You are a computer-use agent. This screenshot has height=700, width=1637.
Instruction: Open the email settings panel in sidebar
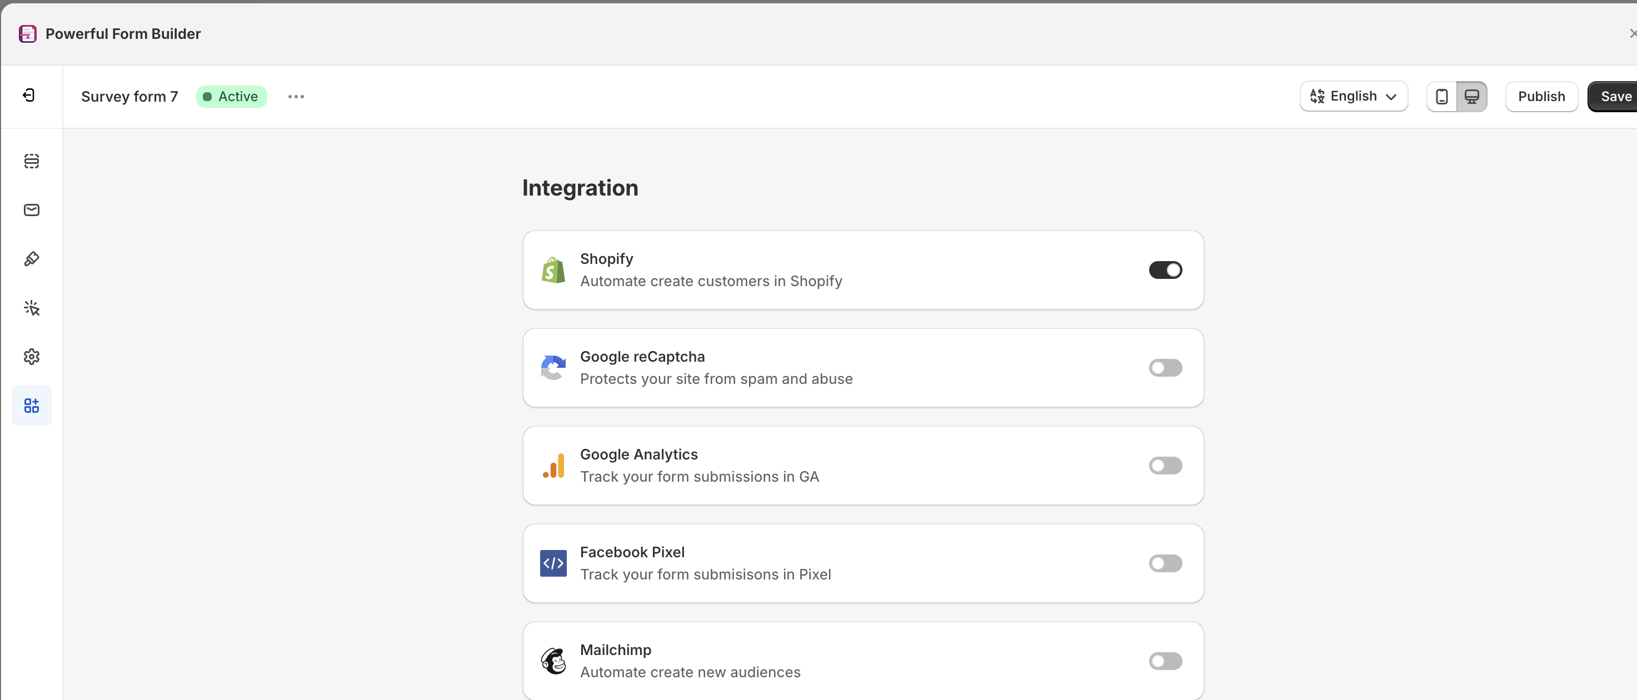31,209
